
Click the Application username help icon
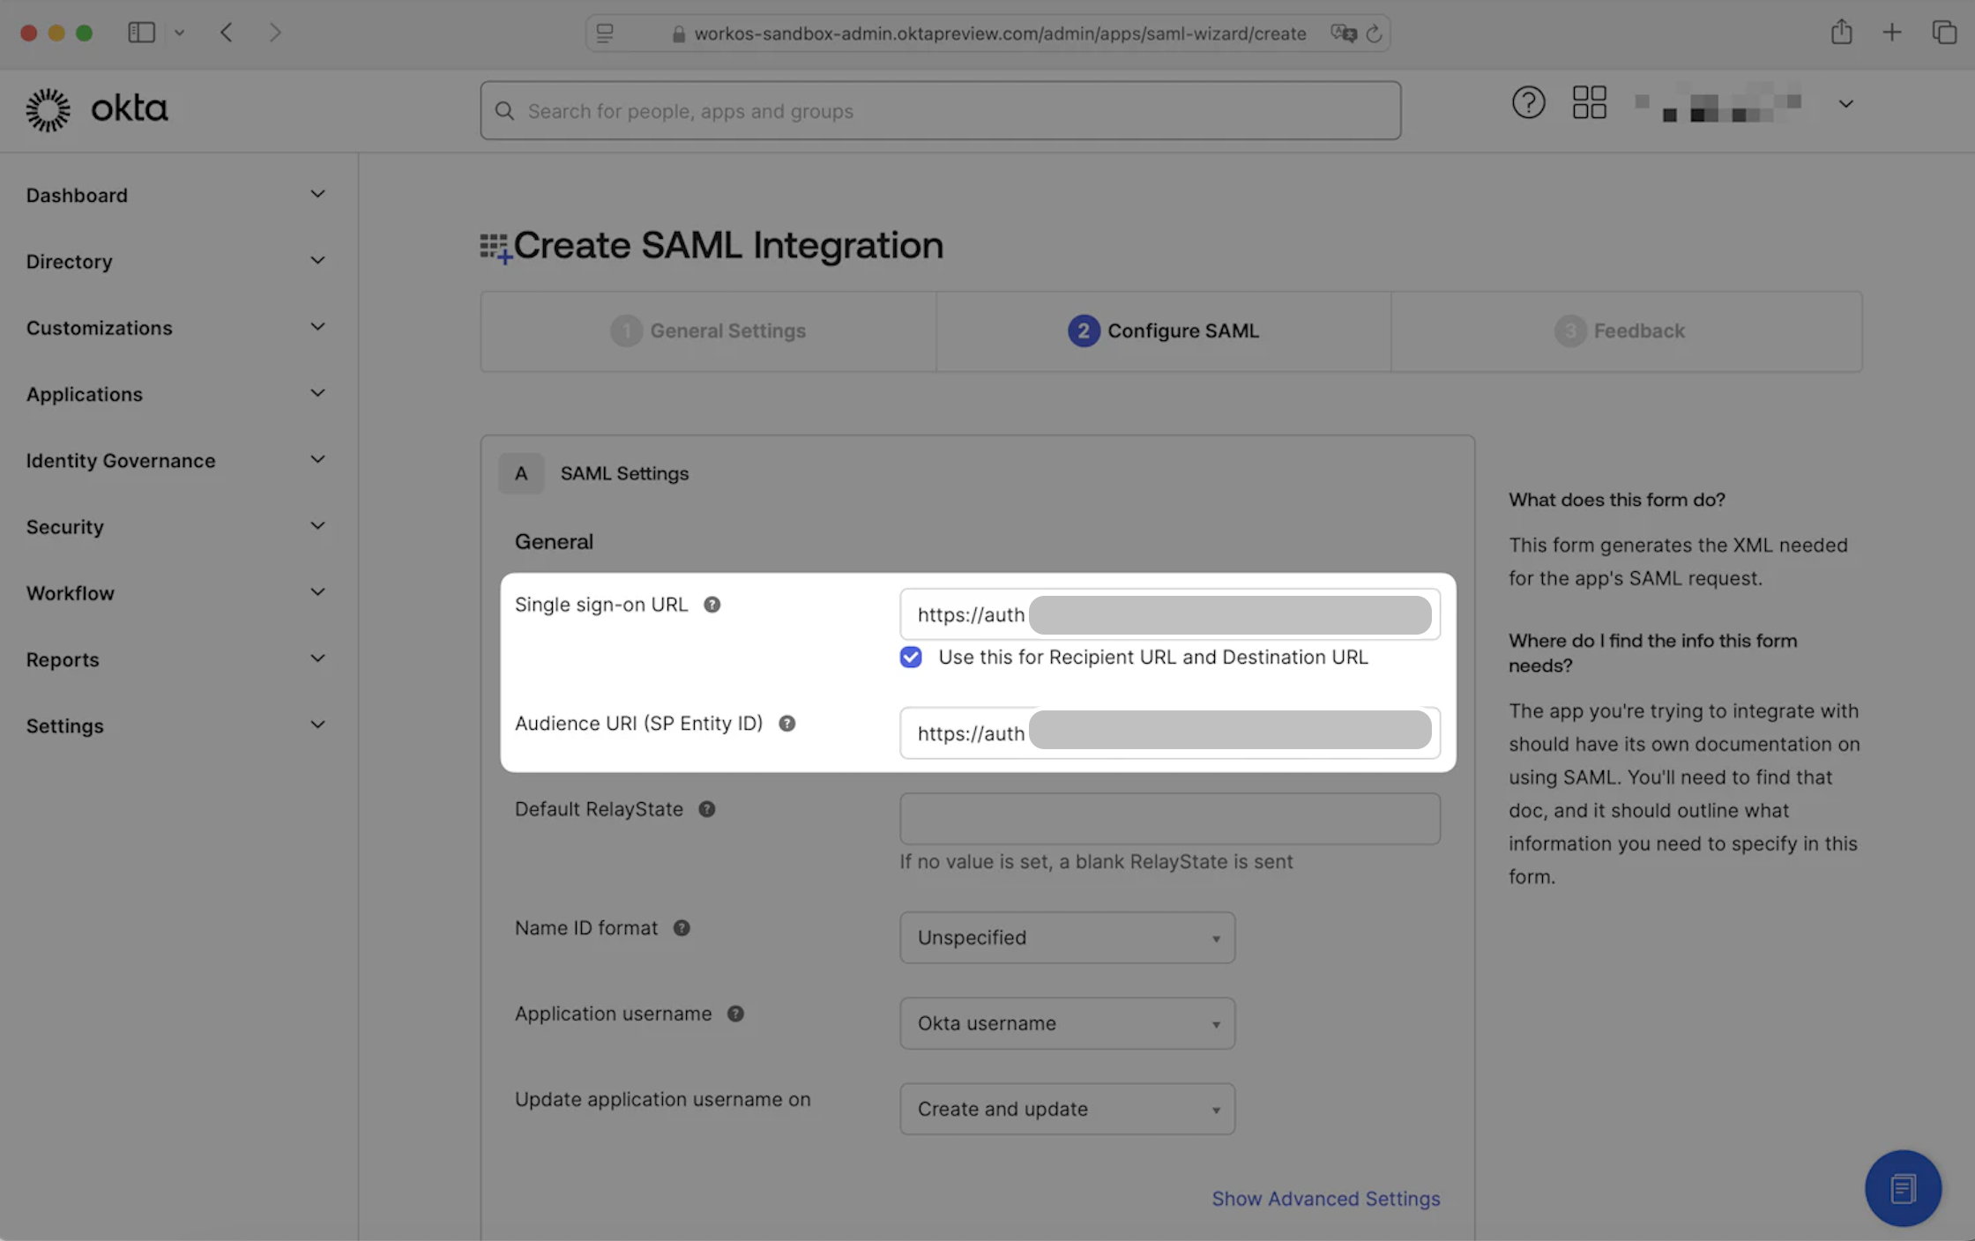pos(735,1014)
